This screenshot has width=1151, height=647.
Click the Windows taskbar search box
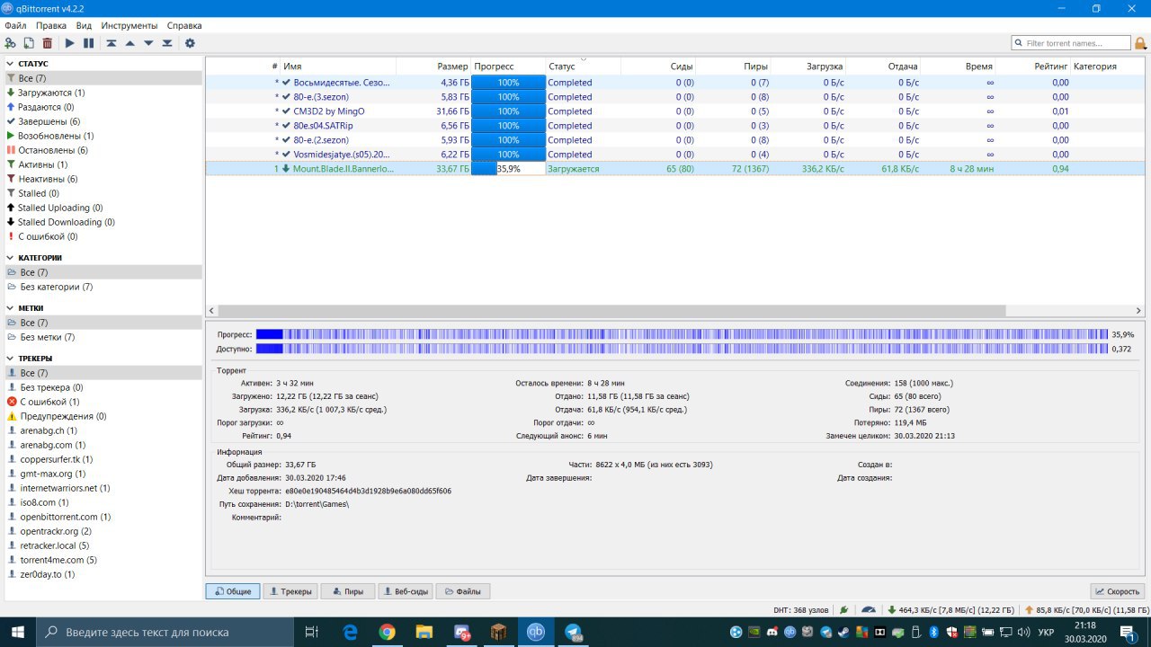click(x=166, y=633)
